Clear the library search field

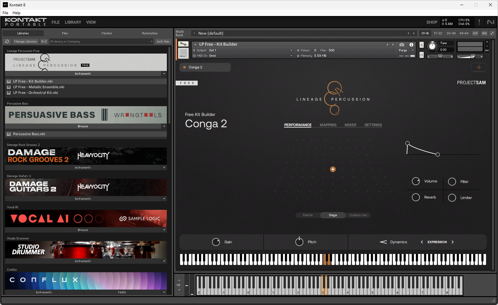coord(151,41)
